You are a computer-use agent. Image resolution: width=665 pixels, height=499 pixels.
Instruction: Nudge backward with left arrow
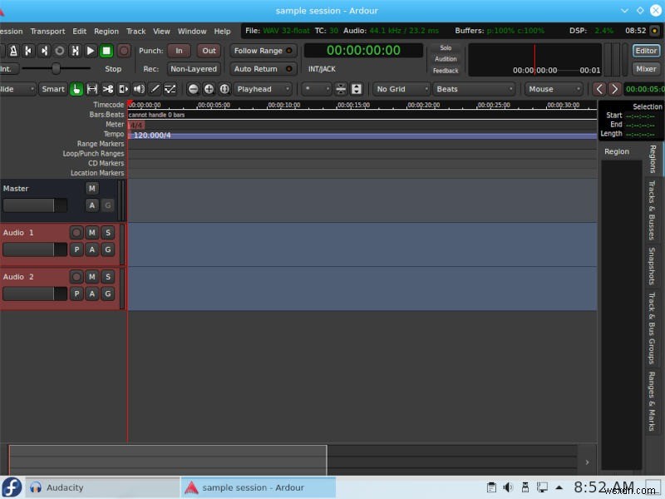(x=599, y=89)
